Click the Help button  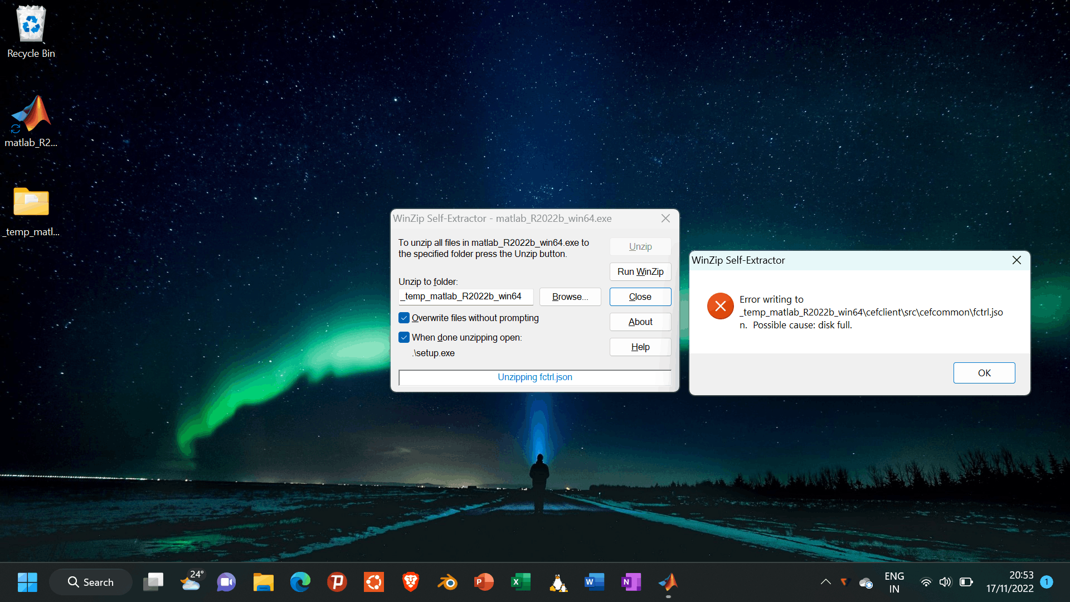pos(640,347)
